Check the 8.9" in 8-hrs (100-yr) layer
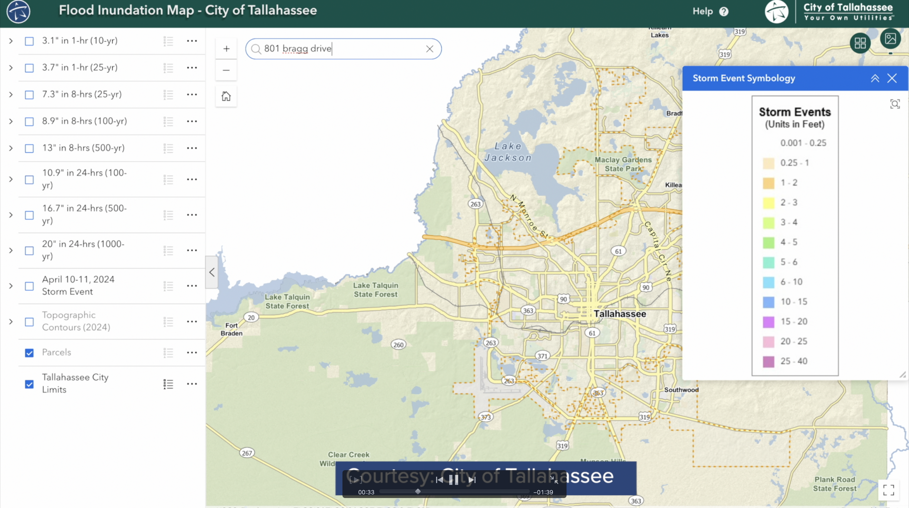The width and height of the screenshot is (909, 508). pos(29,121)
